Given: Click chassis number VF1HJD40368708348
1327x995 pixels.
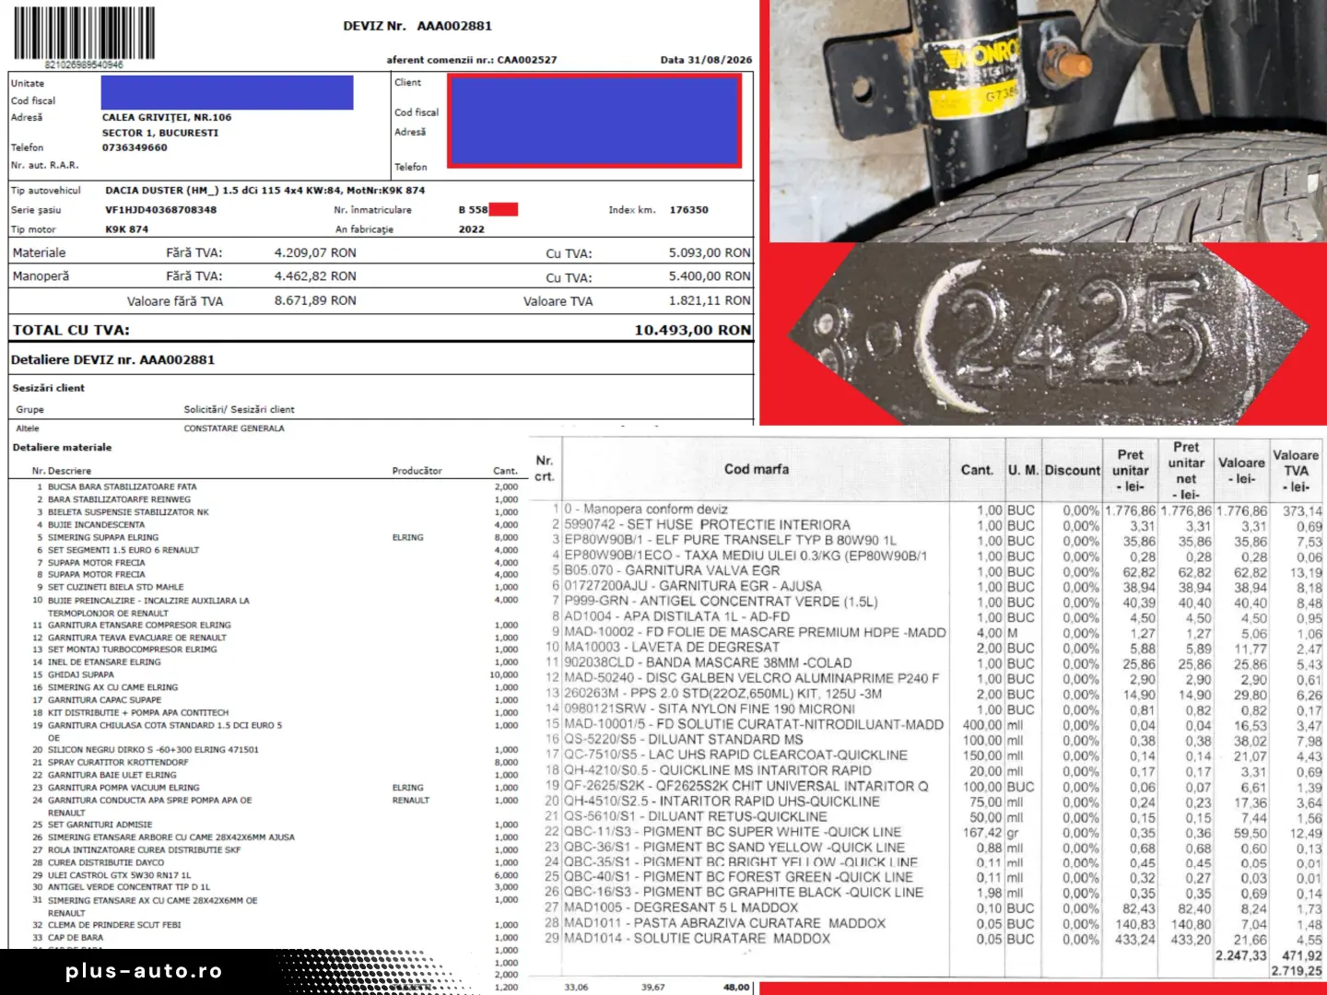Looking at the screenshot, I should pyautogui.click(x=161, y=210).
